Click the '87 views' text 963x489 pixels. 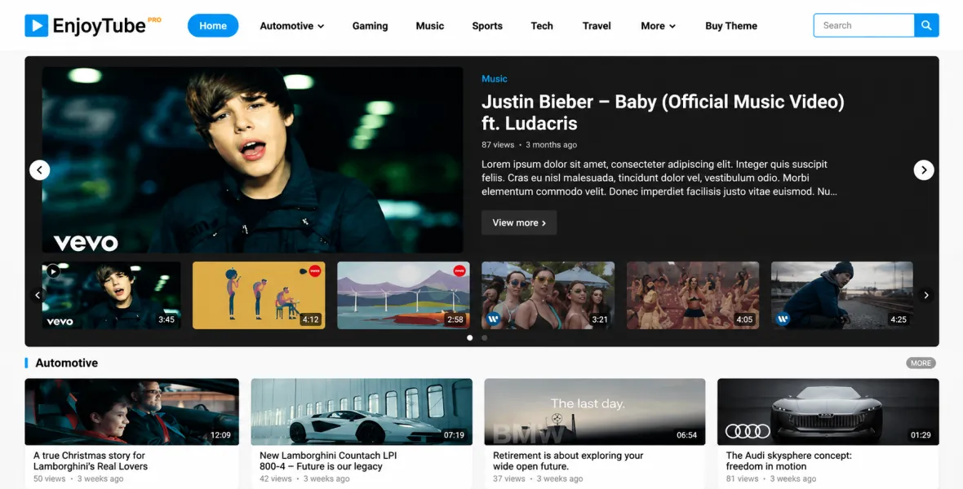coord(498,145)
